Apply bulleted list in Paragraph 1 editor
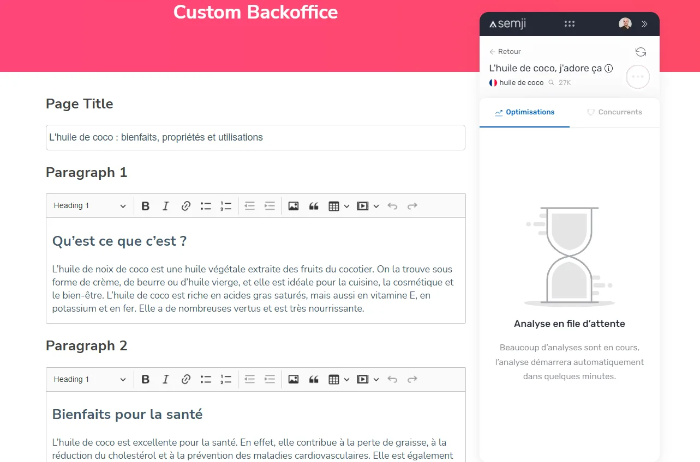This screenshot has width=700, height=462. [206, 206]
